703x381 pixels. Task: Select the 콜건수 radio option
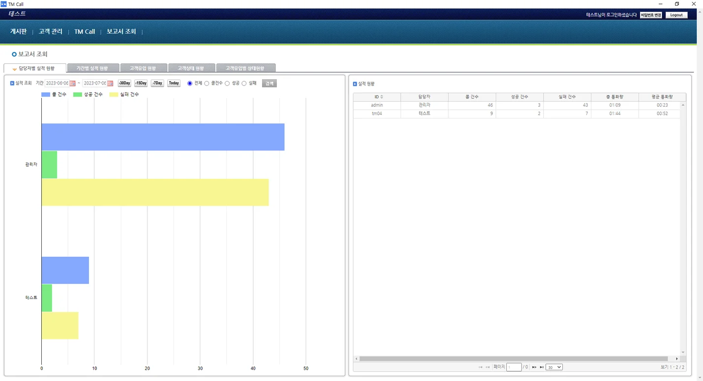pos(206,84)
